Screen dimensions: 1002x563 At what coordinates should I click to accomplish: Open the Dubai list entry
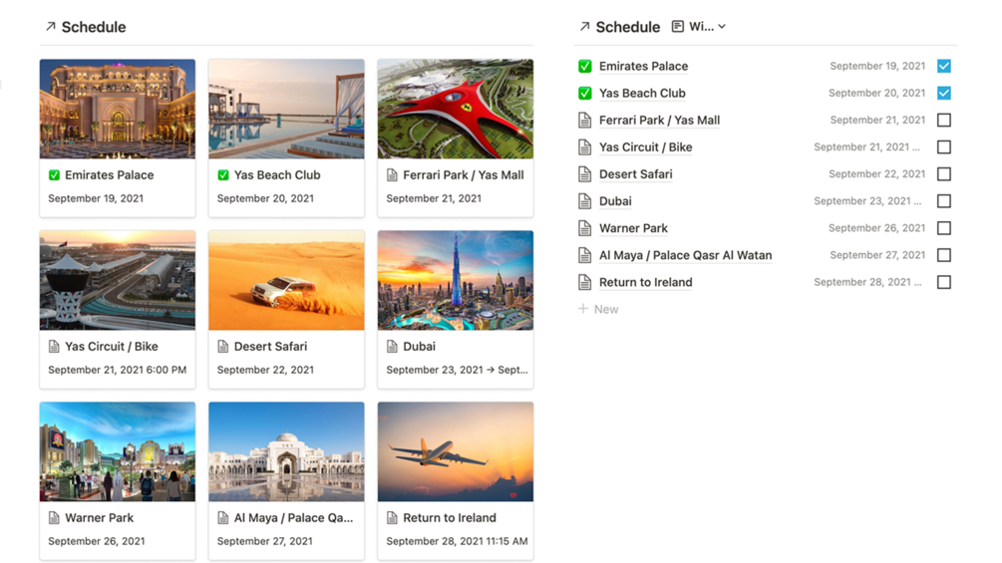[615, 201]
